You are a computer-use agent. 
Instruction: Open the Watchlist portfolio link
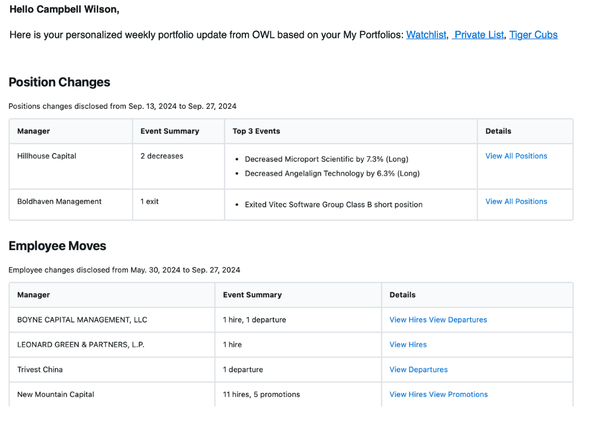coord(426,35)
